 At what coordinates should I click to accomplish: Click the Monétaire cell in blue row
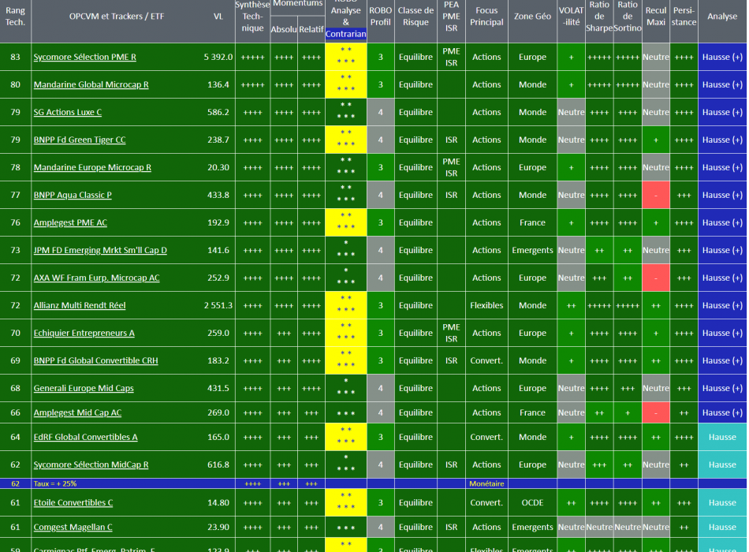[x=486, y=483]
